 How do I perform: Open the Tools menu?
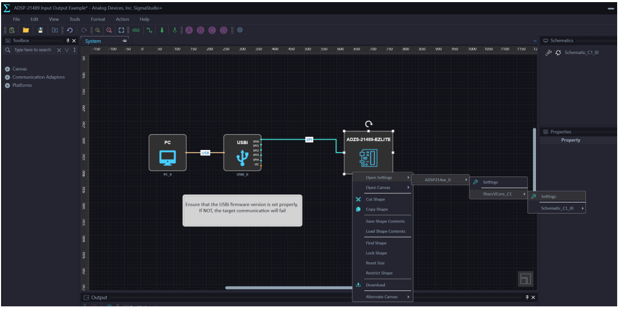[x=75, y=19]
